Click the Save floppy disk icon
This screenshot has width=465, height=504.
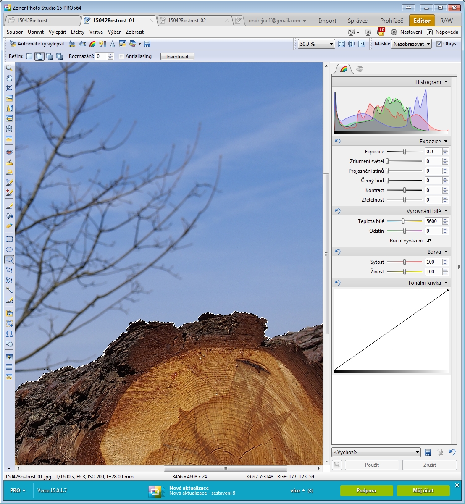pyautogui.click(x=147, y=44)
